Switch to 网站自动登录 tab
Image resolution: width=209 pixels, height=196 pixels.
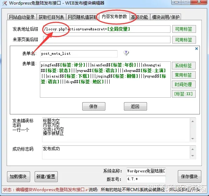pos(22,17)
